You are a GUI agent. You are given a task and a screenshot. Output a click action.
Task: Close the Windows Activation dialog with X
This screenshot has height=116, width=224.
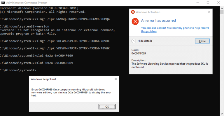click(209, 12)
